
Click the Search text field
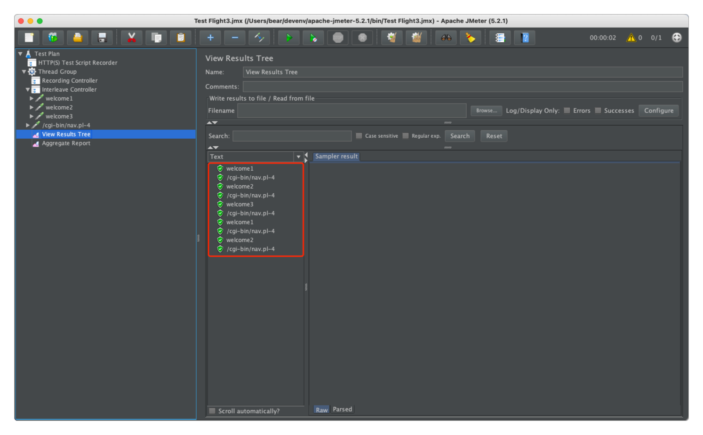[x=292, y=136]
